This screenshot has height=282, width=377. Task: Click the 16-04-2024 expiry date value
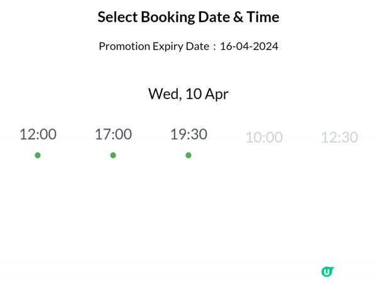(249, 46)
